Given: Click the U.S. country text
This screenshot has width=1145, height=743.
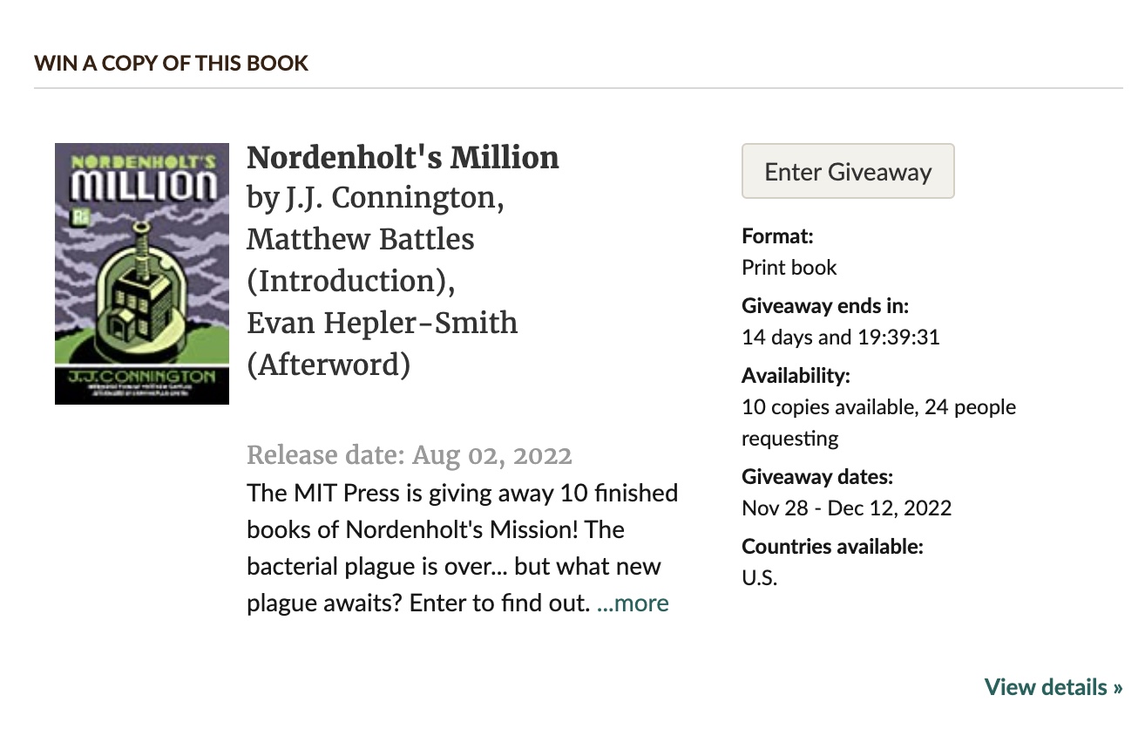Looking at the screenshot, I should tap(759, 577).
